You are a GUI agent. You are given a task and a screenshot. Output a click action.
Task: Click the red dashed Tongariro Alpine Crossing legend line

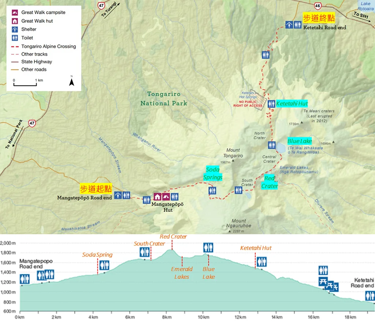click(15, 46)
